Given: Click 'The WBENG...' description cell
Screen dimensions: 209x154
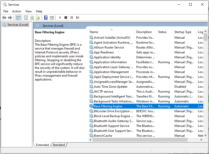Looking at the screenshot, I should pyautogui.click(x=146, y=116).
